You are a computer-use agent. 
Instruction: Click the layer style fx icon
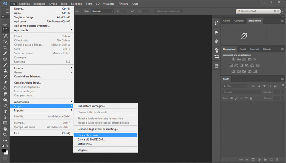click(247, 160)
